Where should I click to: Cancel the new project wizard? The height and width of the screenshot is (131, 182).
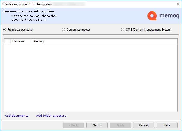144,125
